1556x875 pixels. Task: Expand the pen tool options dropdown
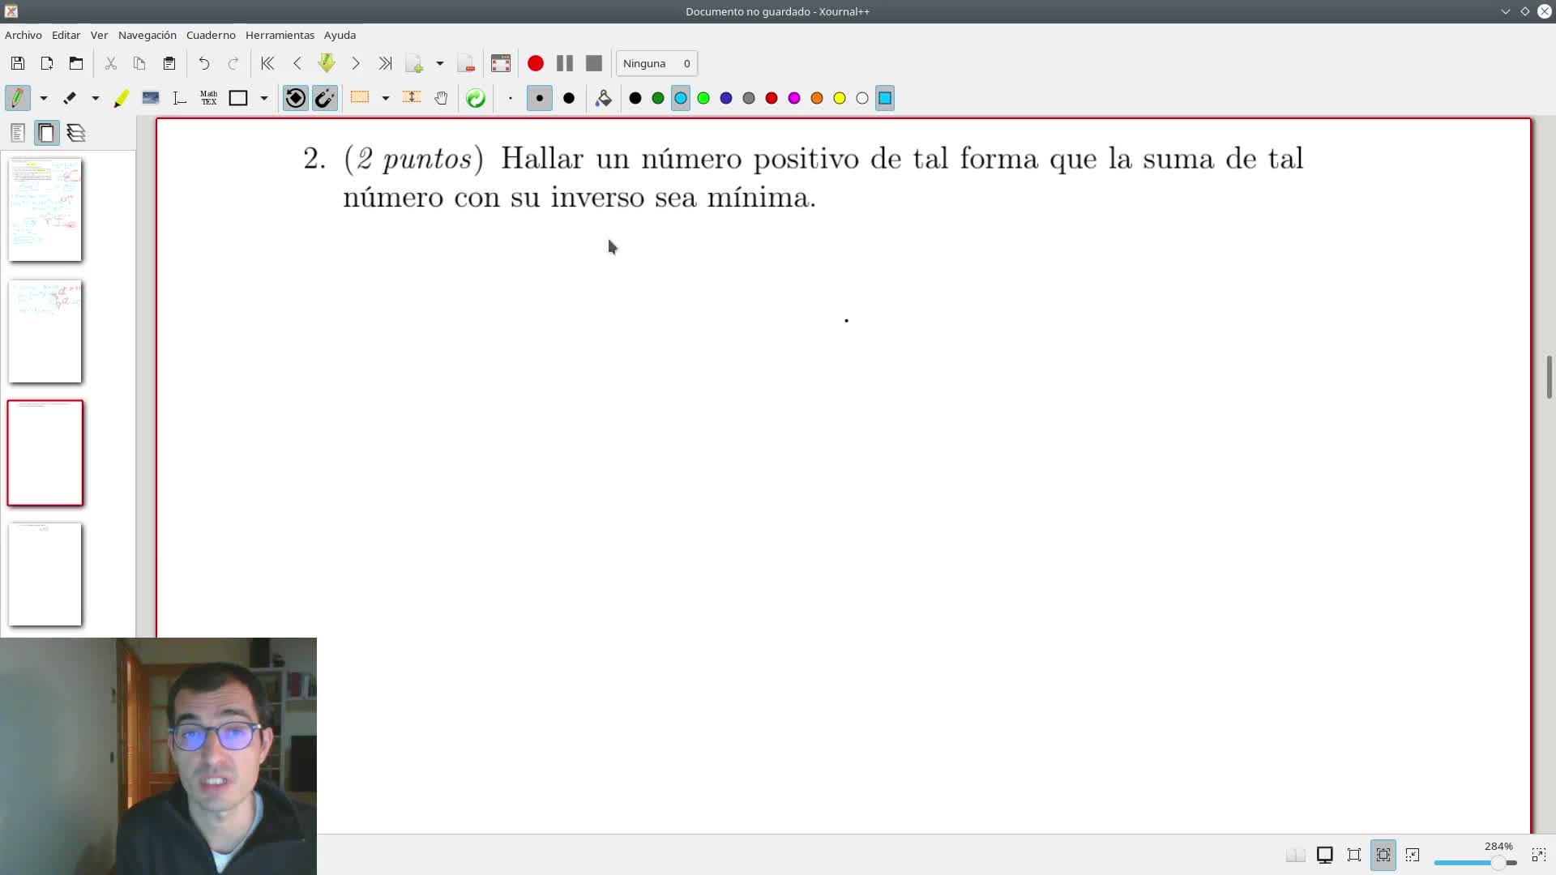pos(44,98)
